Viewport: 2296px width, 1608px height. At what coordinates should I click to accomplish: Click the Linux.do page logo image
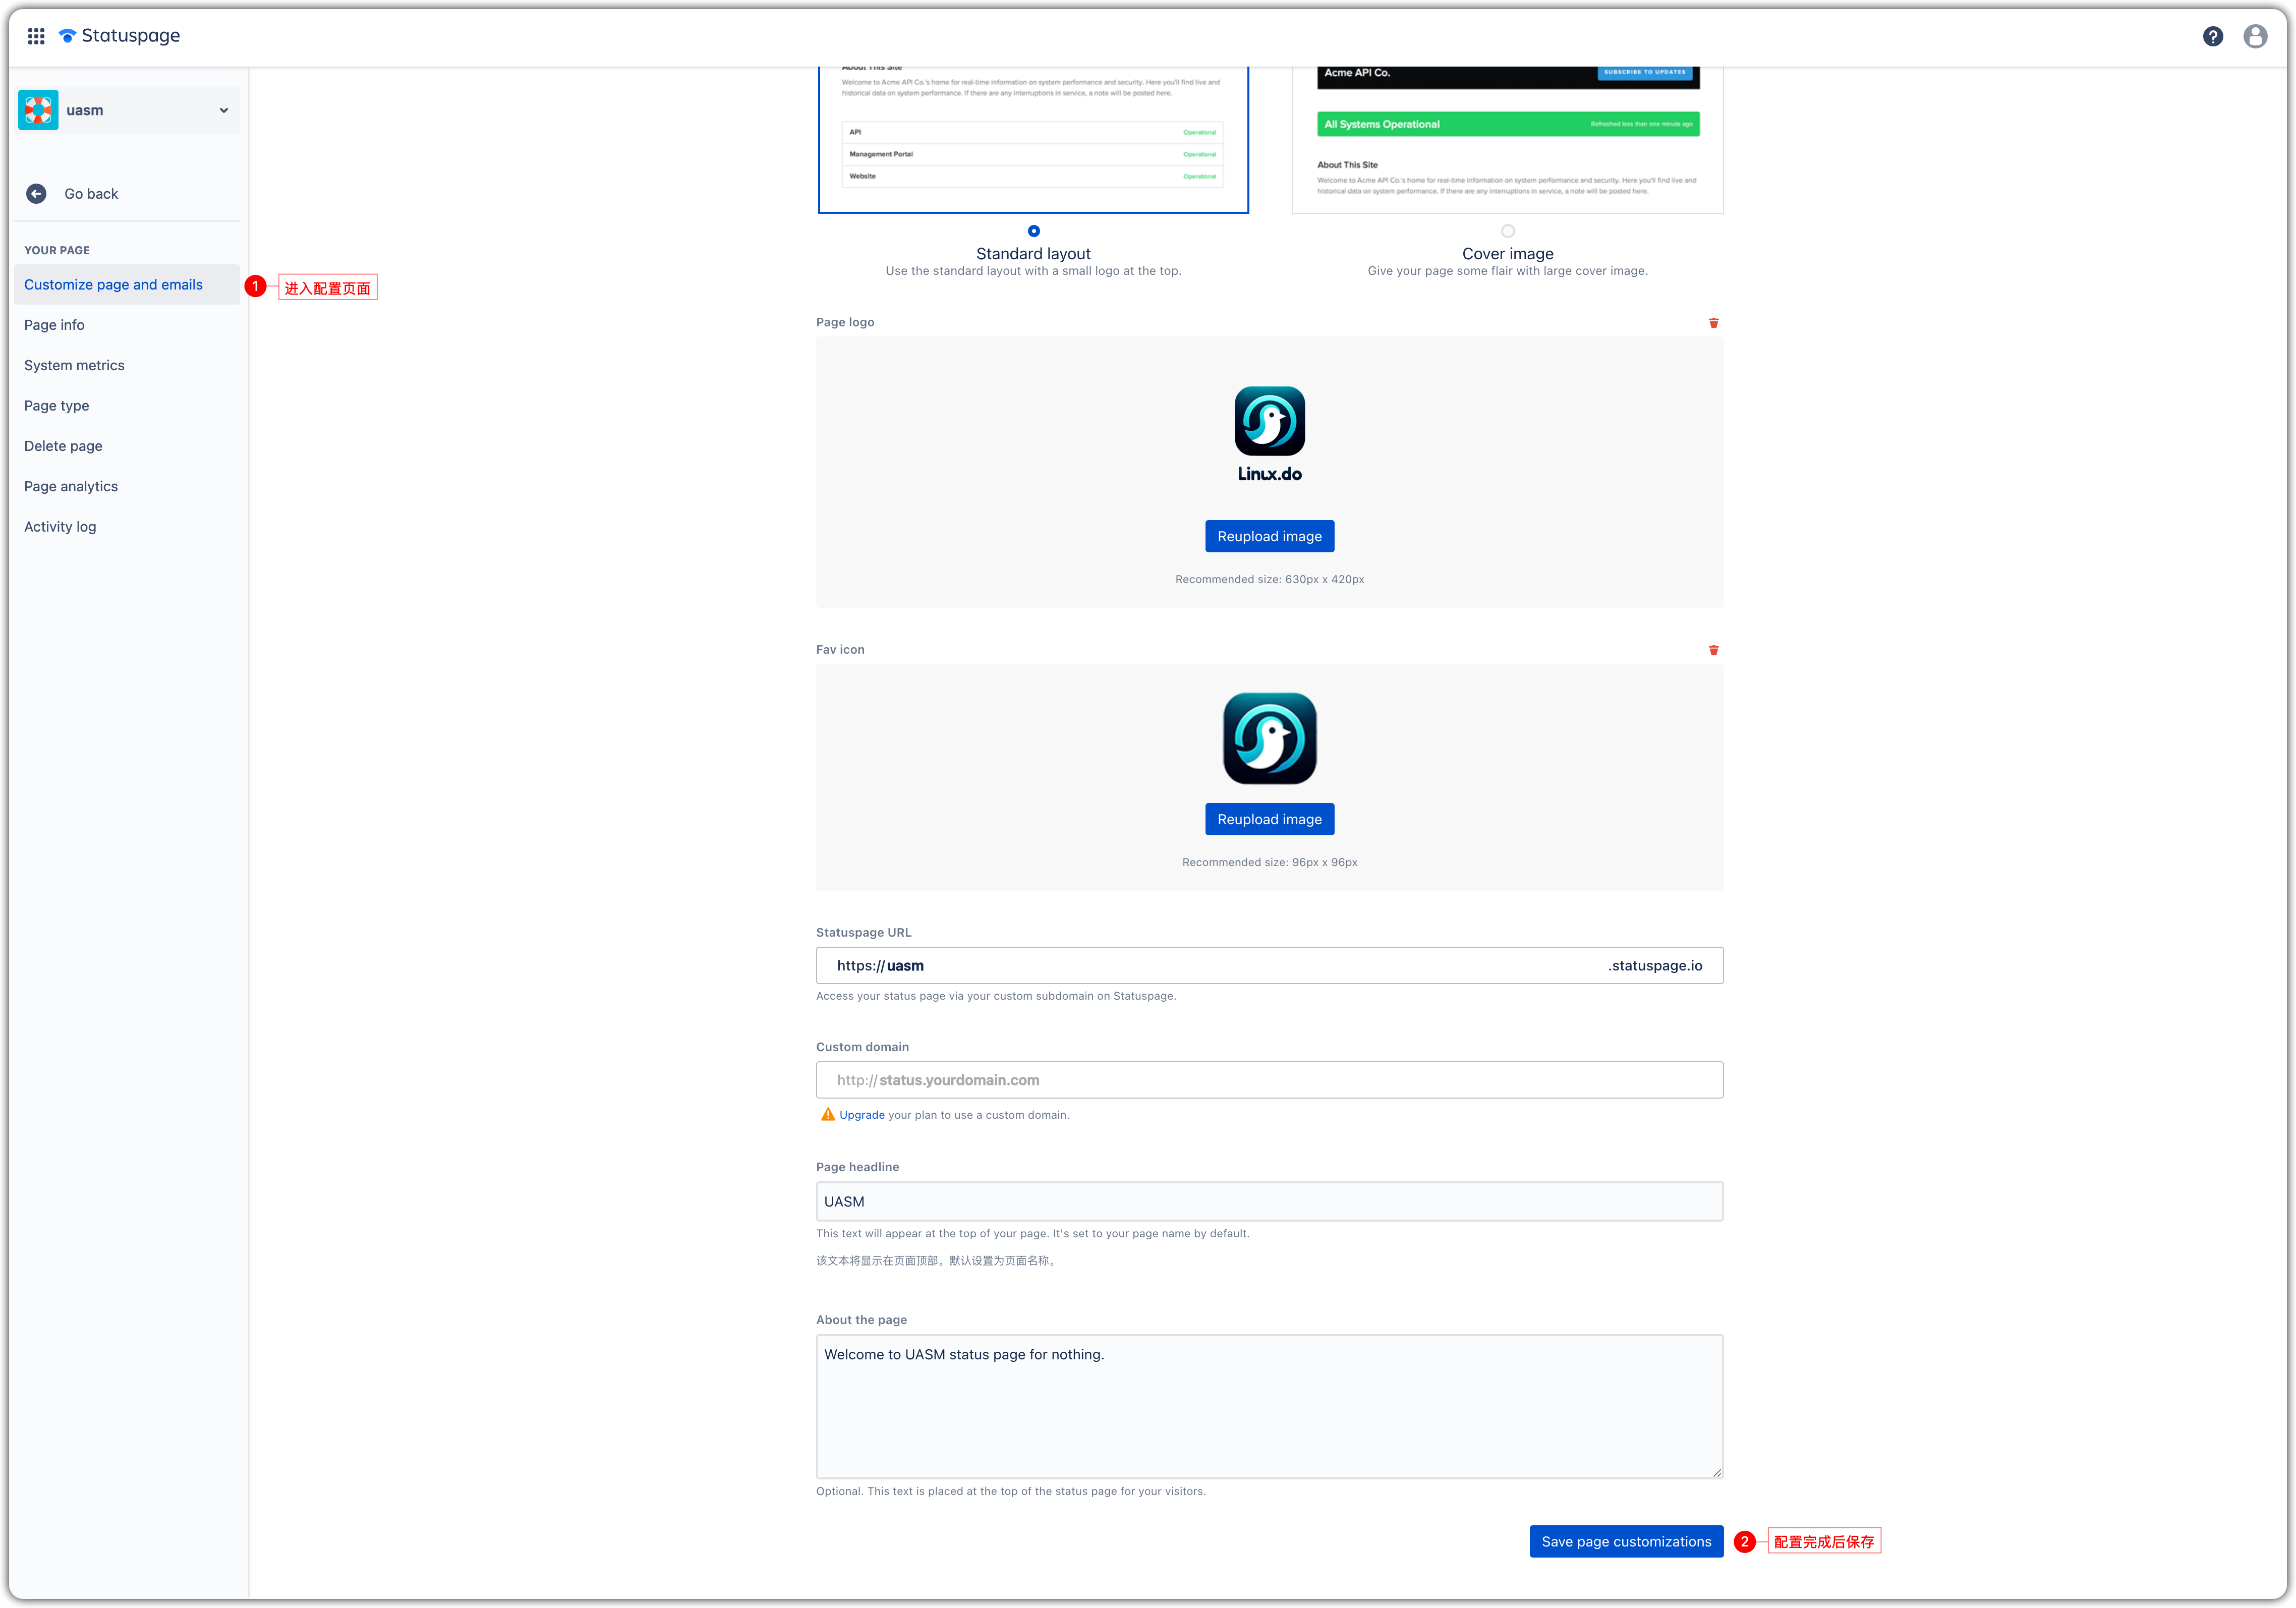pyautogui.click(x=1269, y=434)
